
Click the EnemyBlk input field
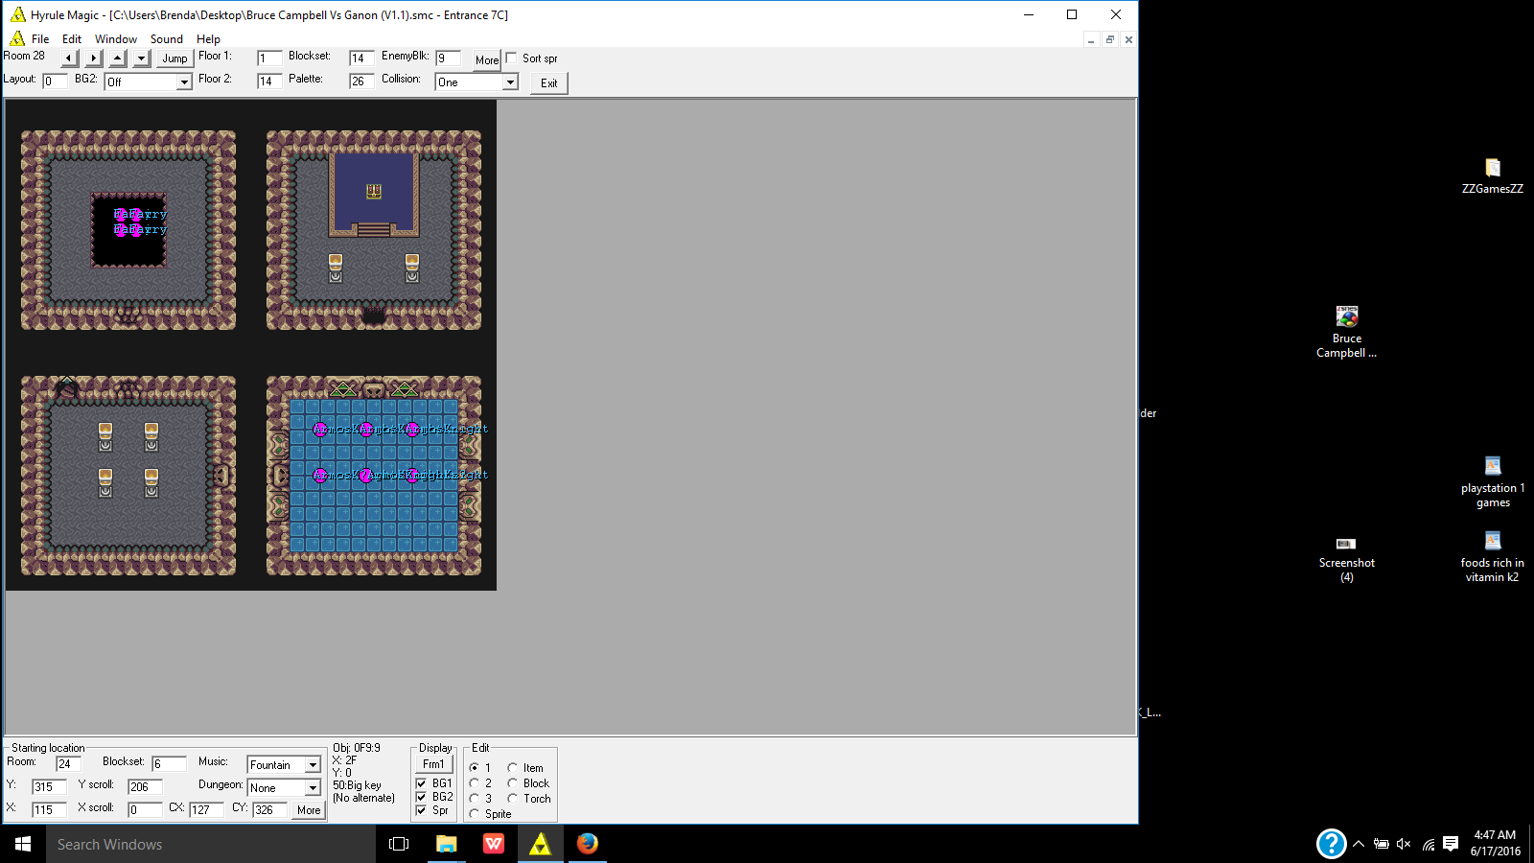[x=448, y=58]
